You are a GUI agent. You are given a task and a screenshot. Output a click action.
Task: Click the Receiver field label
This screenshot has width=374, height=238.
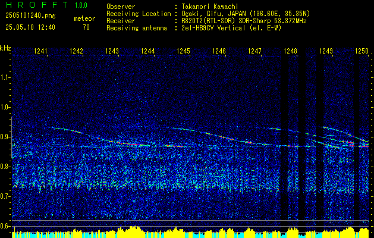[x=121, y=21]
